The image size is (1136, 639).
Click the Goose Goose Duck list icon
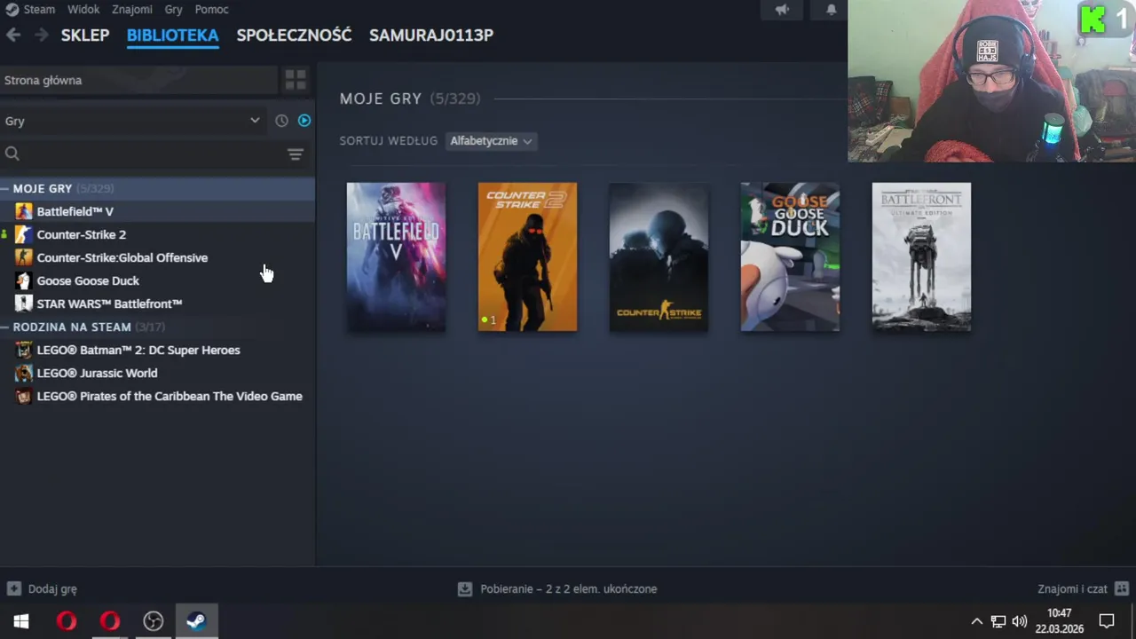coord(24,280)
